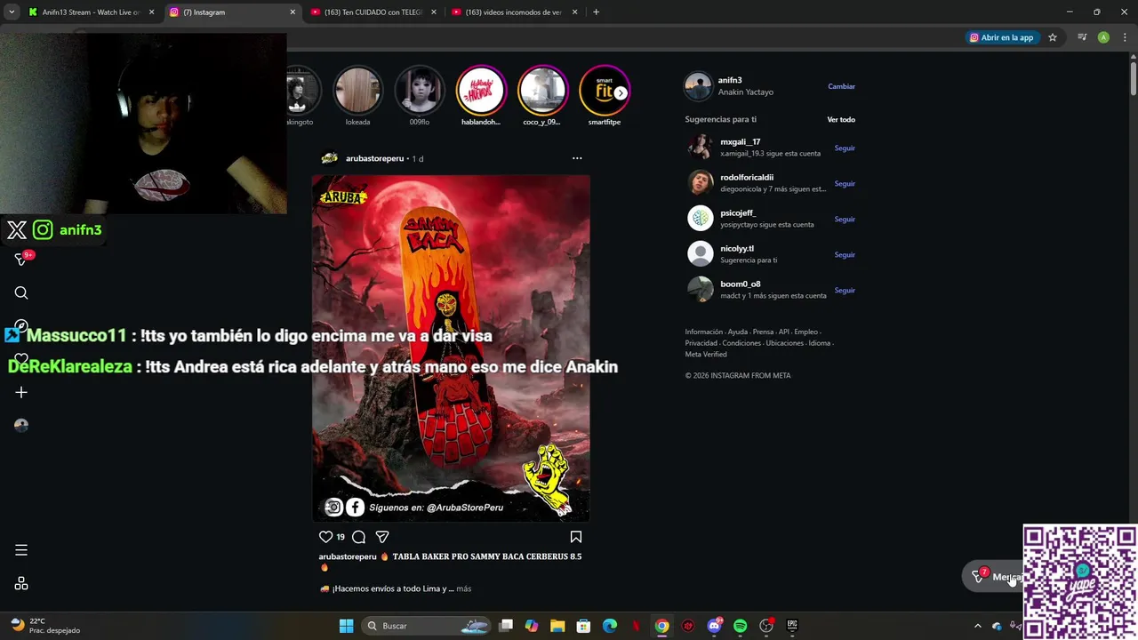Close the Anifn13 Stream tab
This screenshot has width=1138, height=640.
pos(151,12)
